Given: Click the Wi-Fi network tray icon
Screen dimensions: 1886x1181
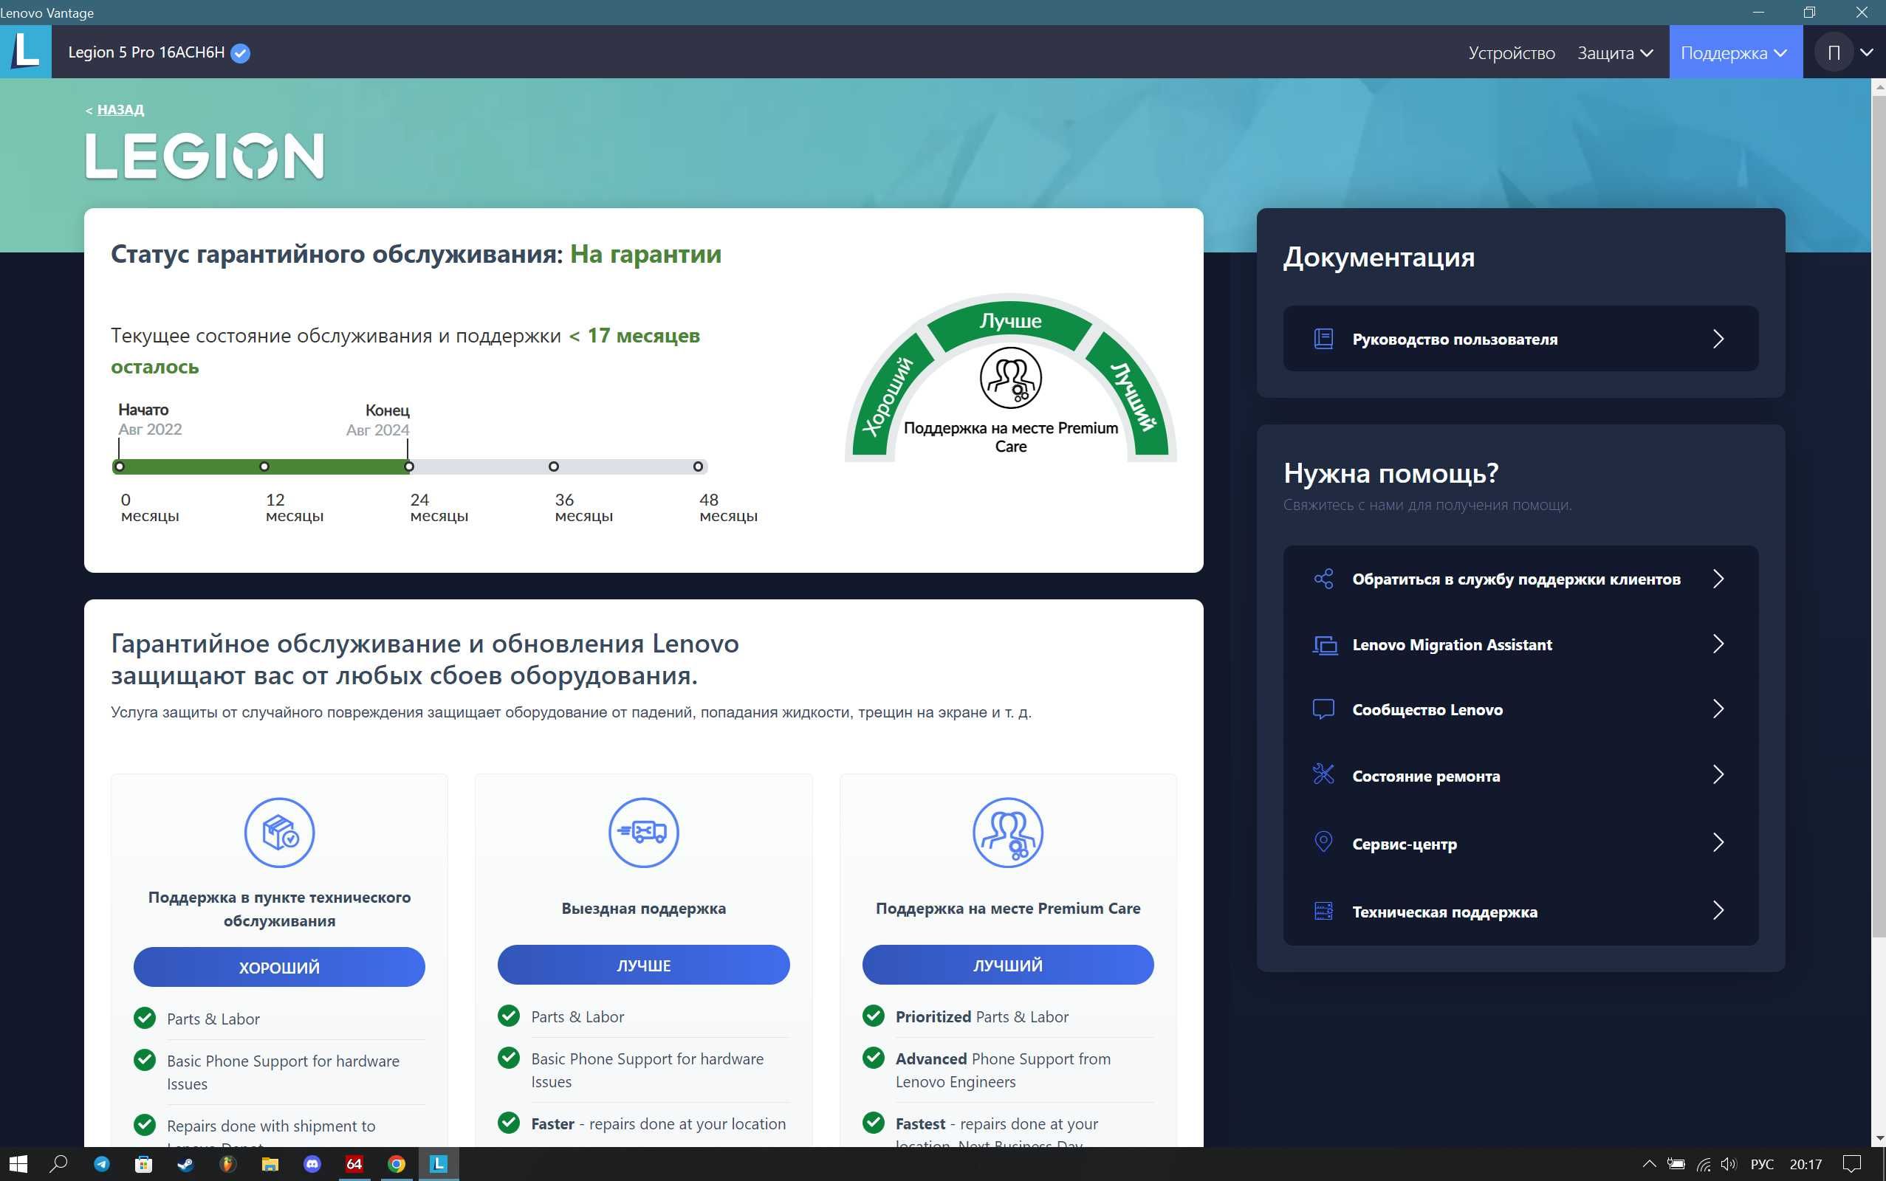Looking at the screenshot, I should 1704,1164.
